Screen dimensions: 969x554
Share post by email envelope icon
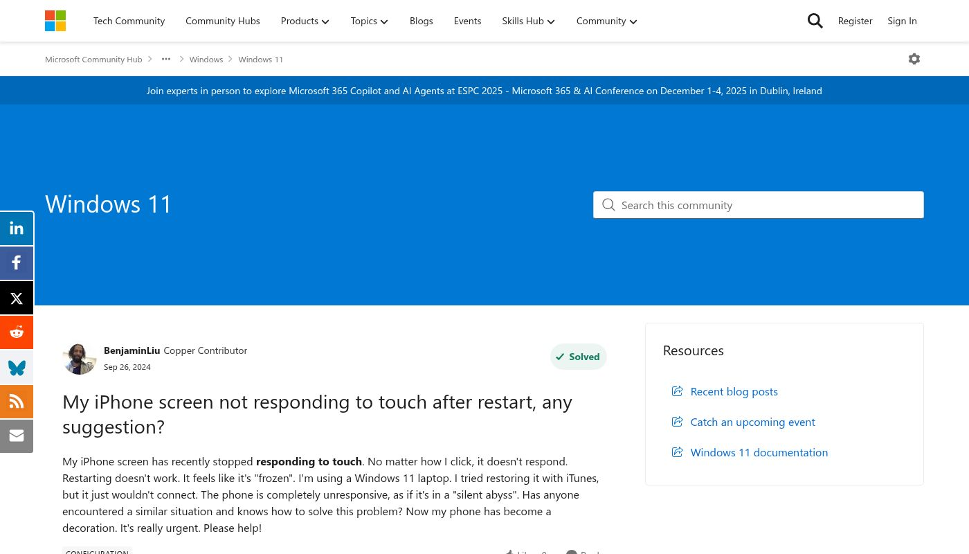(17, 436)
